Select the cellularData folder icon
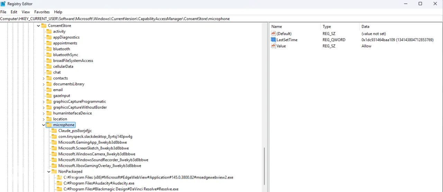 (x=49, y=66)
